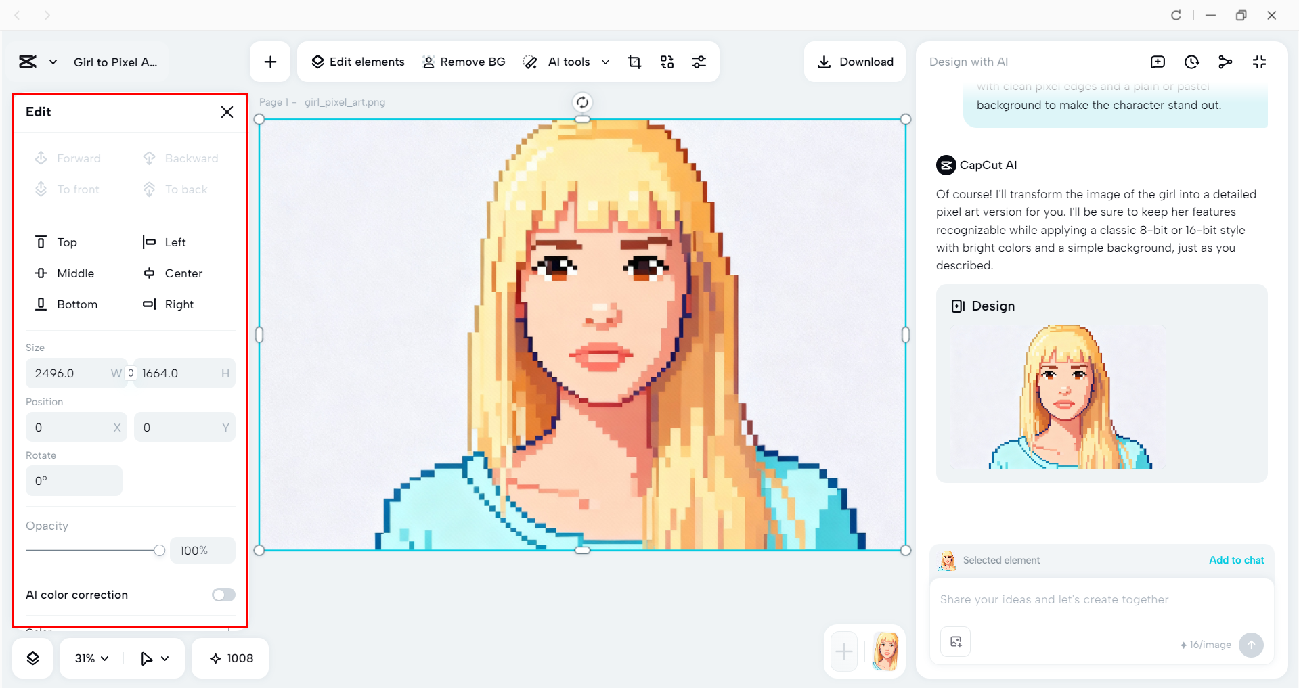Screen dimensions: 1299x688
Task: Click the Add to chat link
Action: [x=1235, y=560]
